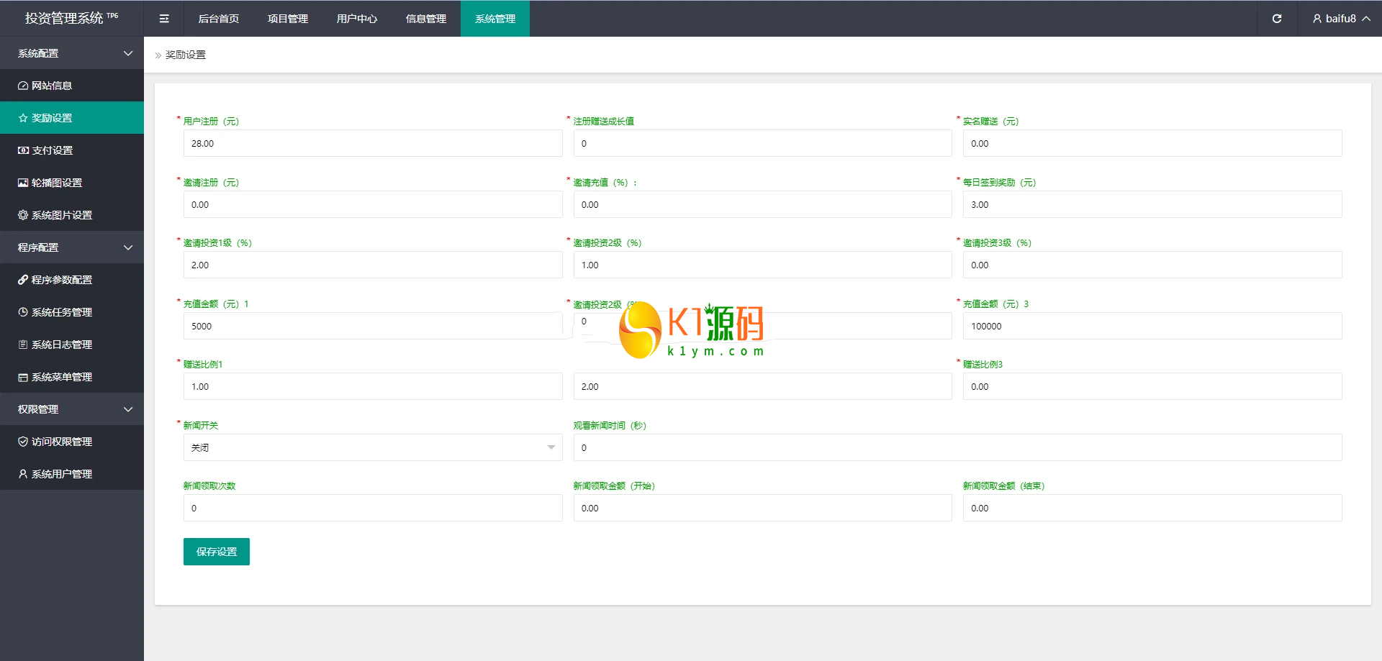Image resolution: width=1382 pixels, height=661 pixels.
Task: Click the person icon for 系统用户管理
Action: point(23,474)
